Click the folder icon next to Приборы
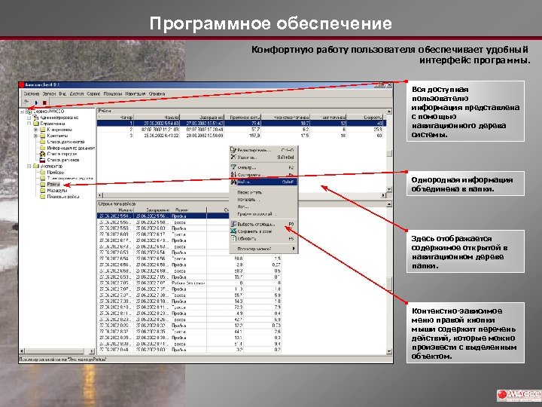 [x=42, y=173]
